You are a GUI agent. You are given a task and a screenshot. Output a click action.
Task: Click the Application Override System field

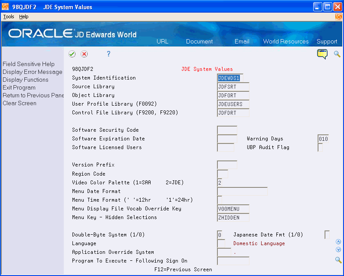[224, 252]
